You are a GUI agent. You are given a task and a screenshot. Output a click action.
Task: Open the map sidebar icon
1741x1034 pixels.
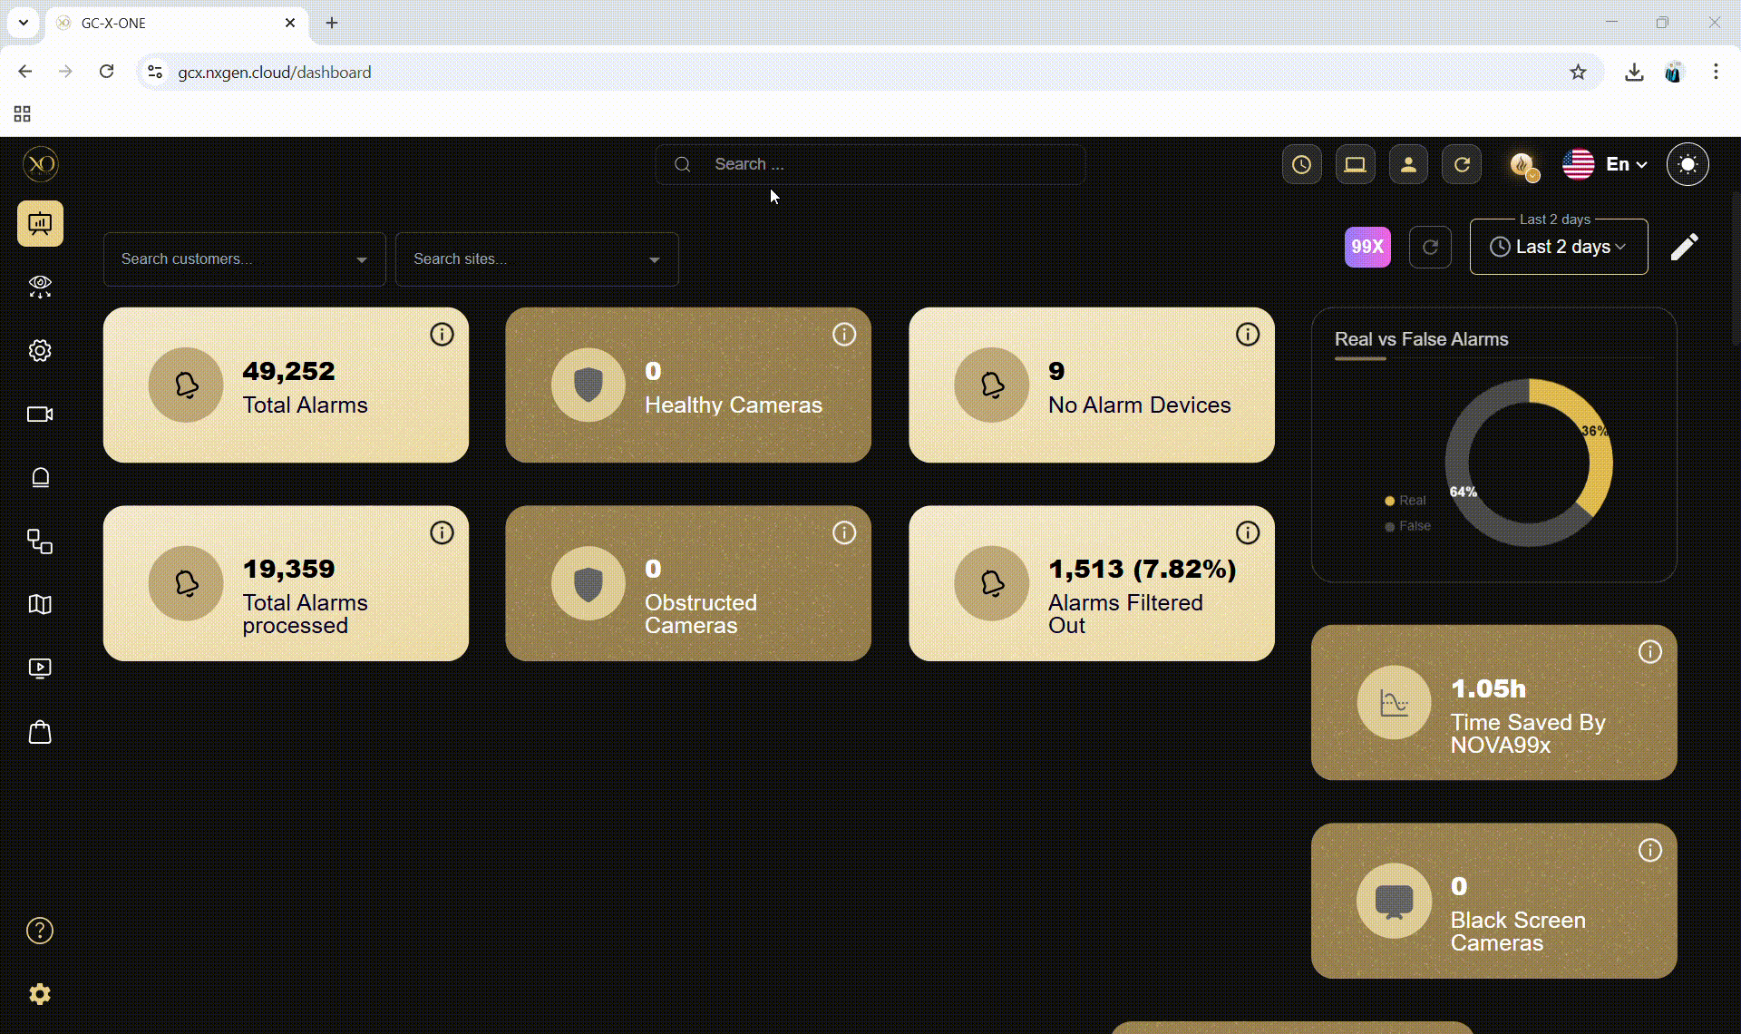pyautogui.click(x=40, y=605)
